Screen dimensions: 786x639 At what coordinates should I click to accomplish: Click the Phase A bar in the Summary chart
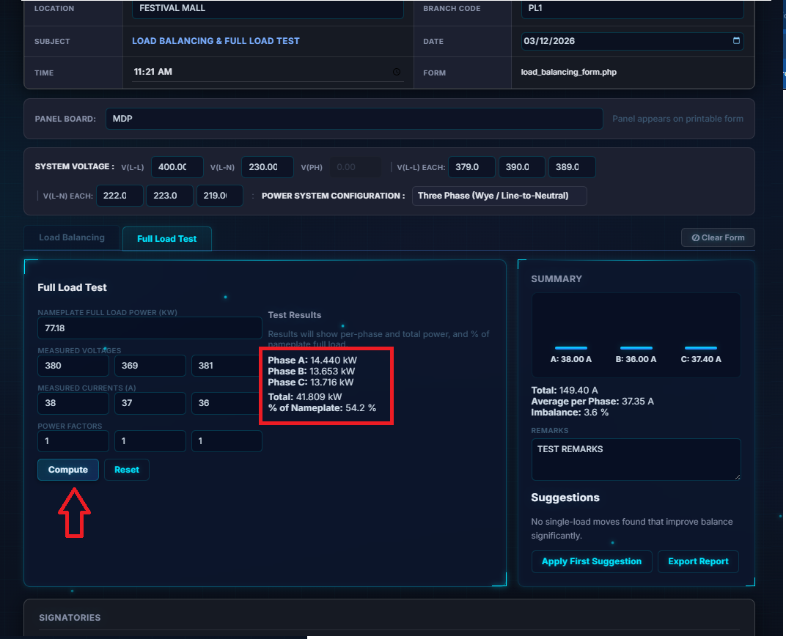click(570, 347)
